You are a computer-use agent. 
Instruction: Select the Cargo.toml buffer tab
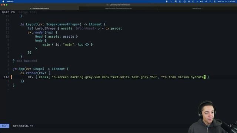point(28,12)
